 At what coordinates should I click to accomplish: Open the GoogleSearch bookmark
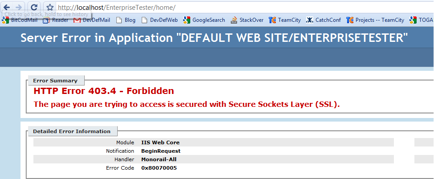tap(204, 20)
